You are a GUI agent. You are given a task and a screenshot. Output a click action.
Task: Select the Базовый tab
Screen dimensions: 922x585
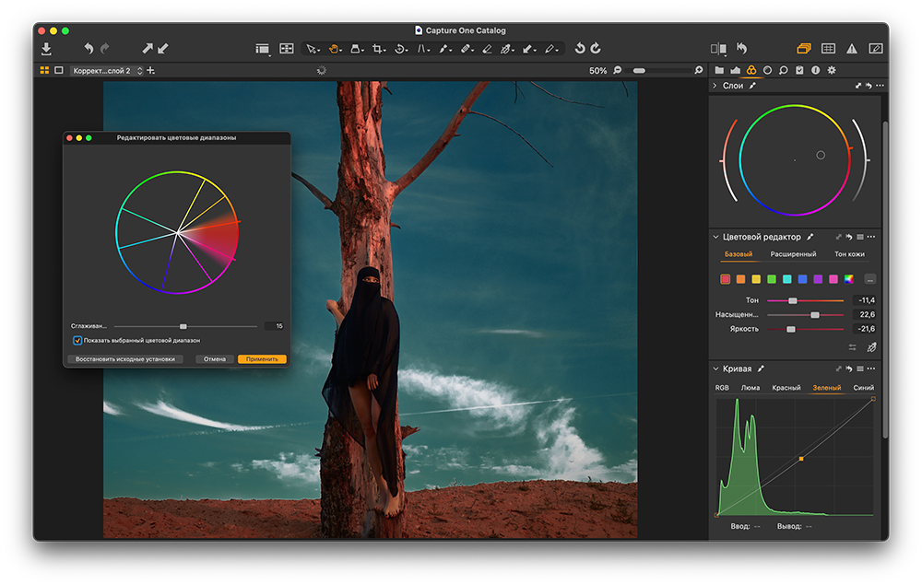point(738,254)
